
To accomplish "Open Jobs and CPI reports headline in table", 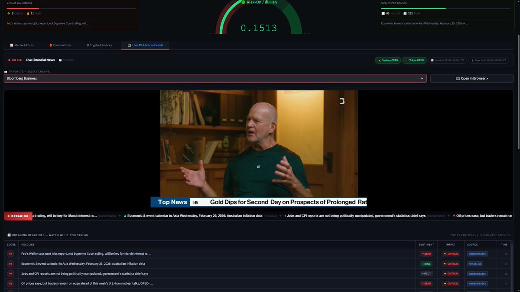I will (84, 273).
